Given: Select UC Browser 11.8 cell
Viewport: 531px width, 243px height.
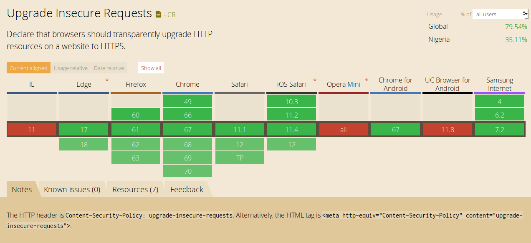Looking at the screenshot, I should click(x=448, y=130).
